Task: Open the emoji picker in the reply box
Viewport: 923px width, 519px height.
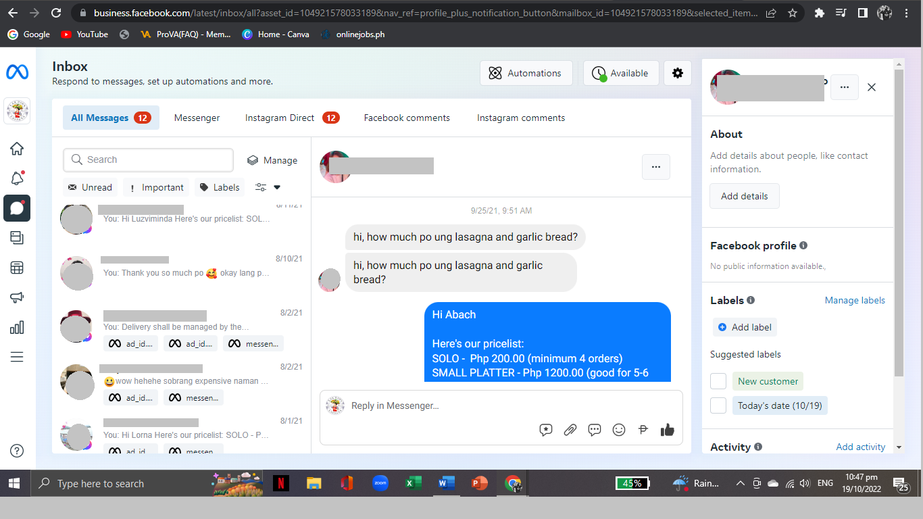Action: pos(619,430)
